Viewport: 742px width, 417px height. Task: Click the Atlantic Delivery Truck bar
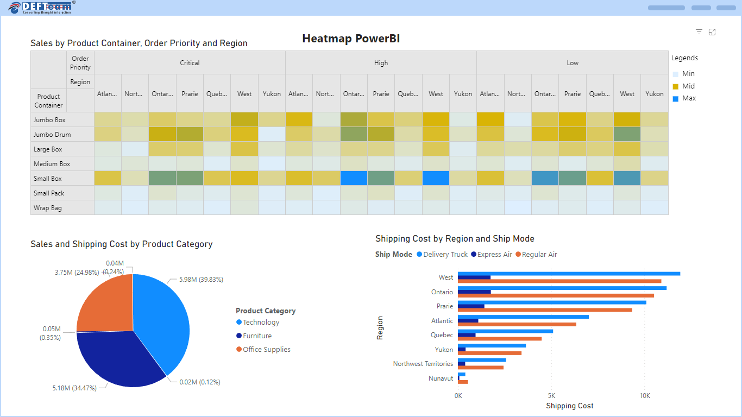[x=523, y=317]
